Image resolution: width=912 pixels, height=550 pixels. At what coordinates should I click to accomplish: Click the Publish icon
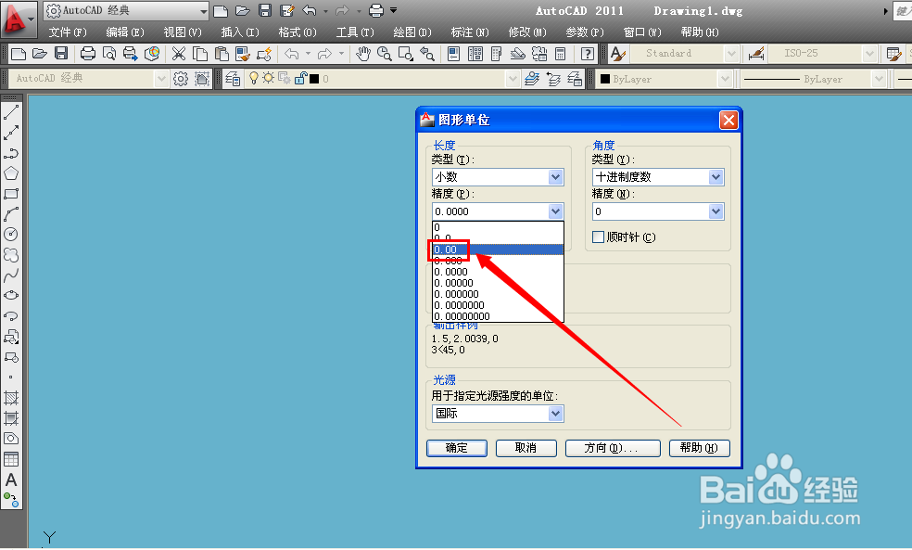click(131, 54)
